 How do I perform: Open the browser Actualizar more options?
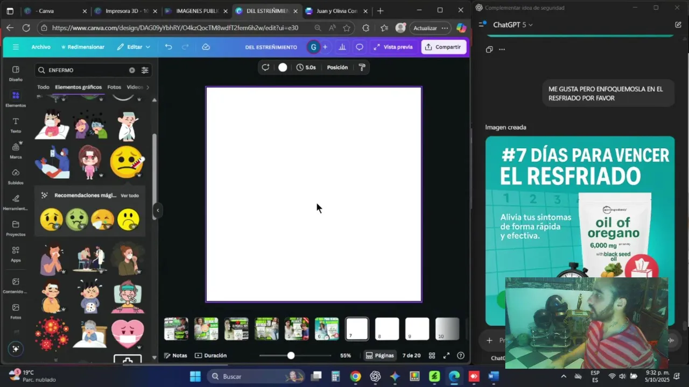pyautogui.click(x=445, y=28)
